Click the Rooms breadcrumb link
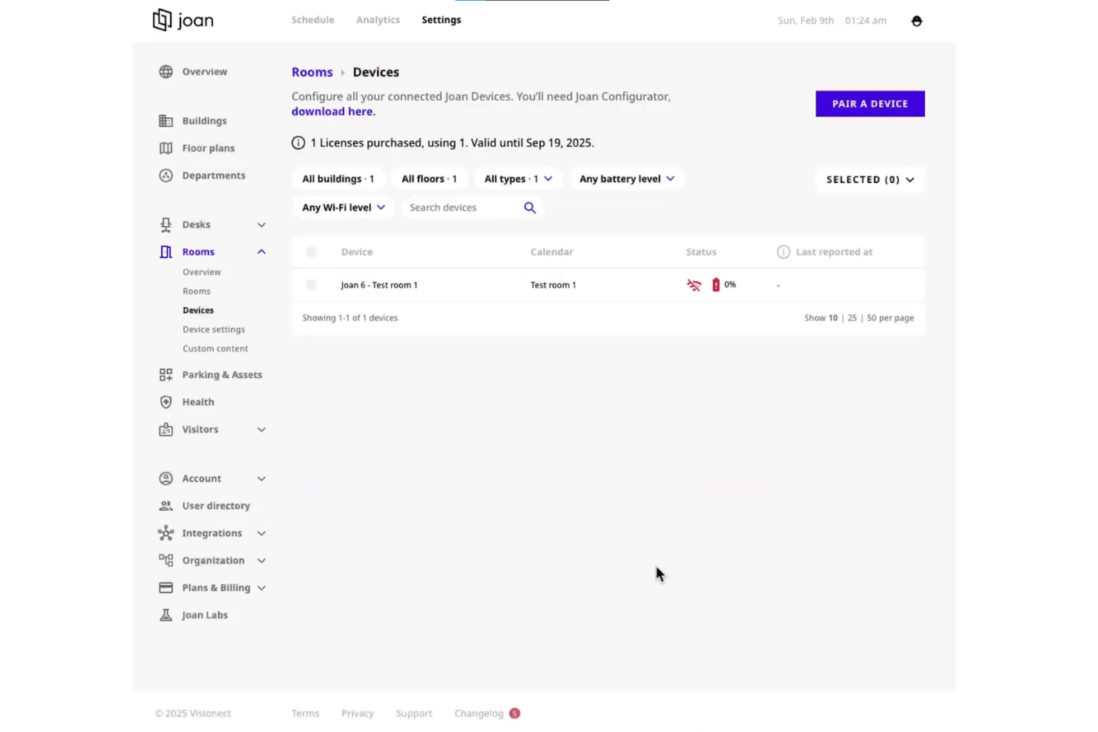This screenshot has width=1098, height=732. (x=312, y=72)
